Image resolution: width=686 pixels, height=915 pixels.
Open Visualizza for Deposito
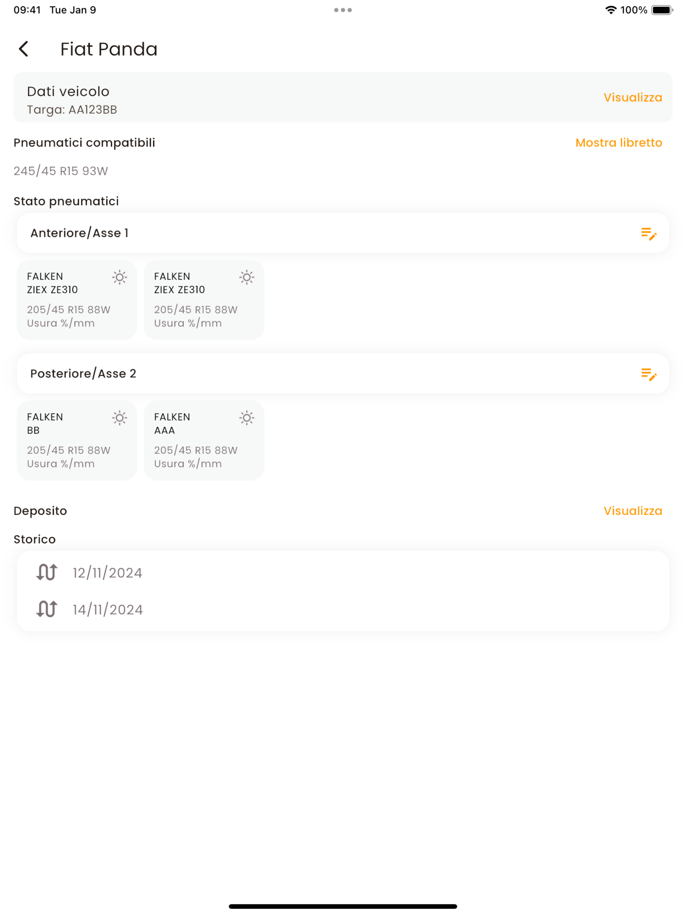[633, 511]
